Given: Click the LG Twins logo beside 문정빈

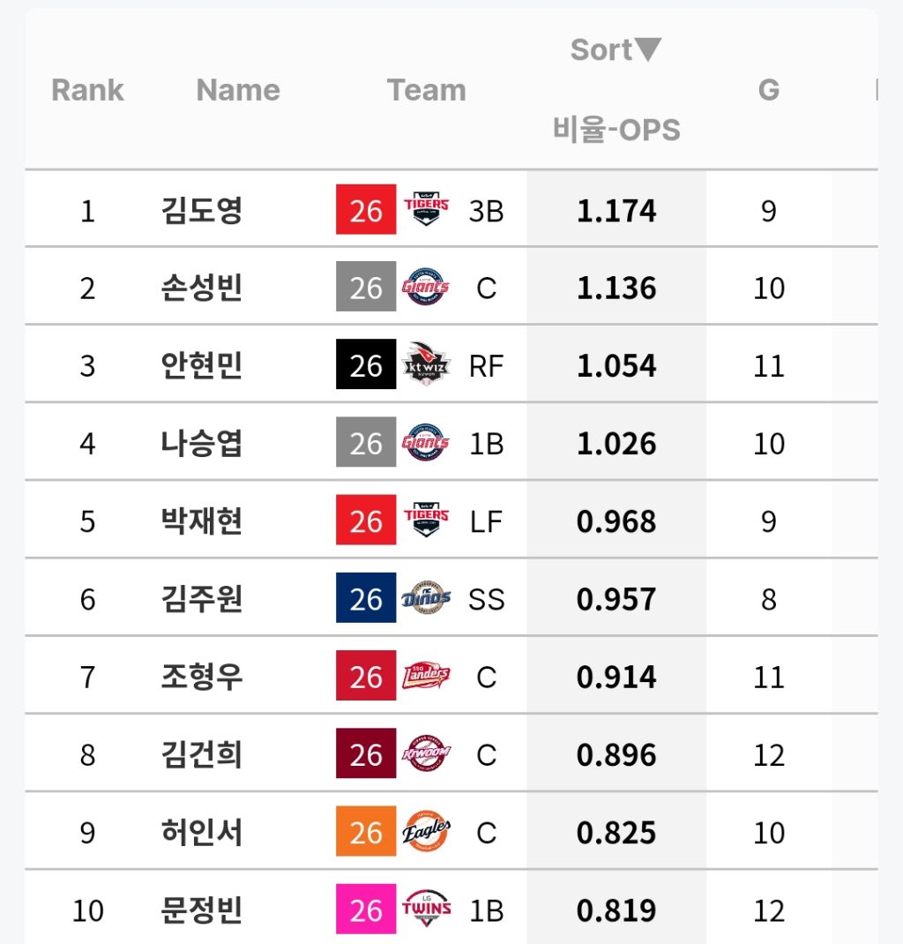Looking at the screenshot, I should (x=426, y=908).
